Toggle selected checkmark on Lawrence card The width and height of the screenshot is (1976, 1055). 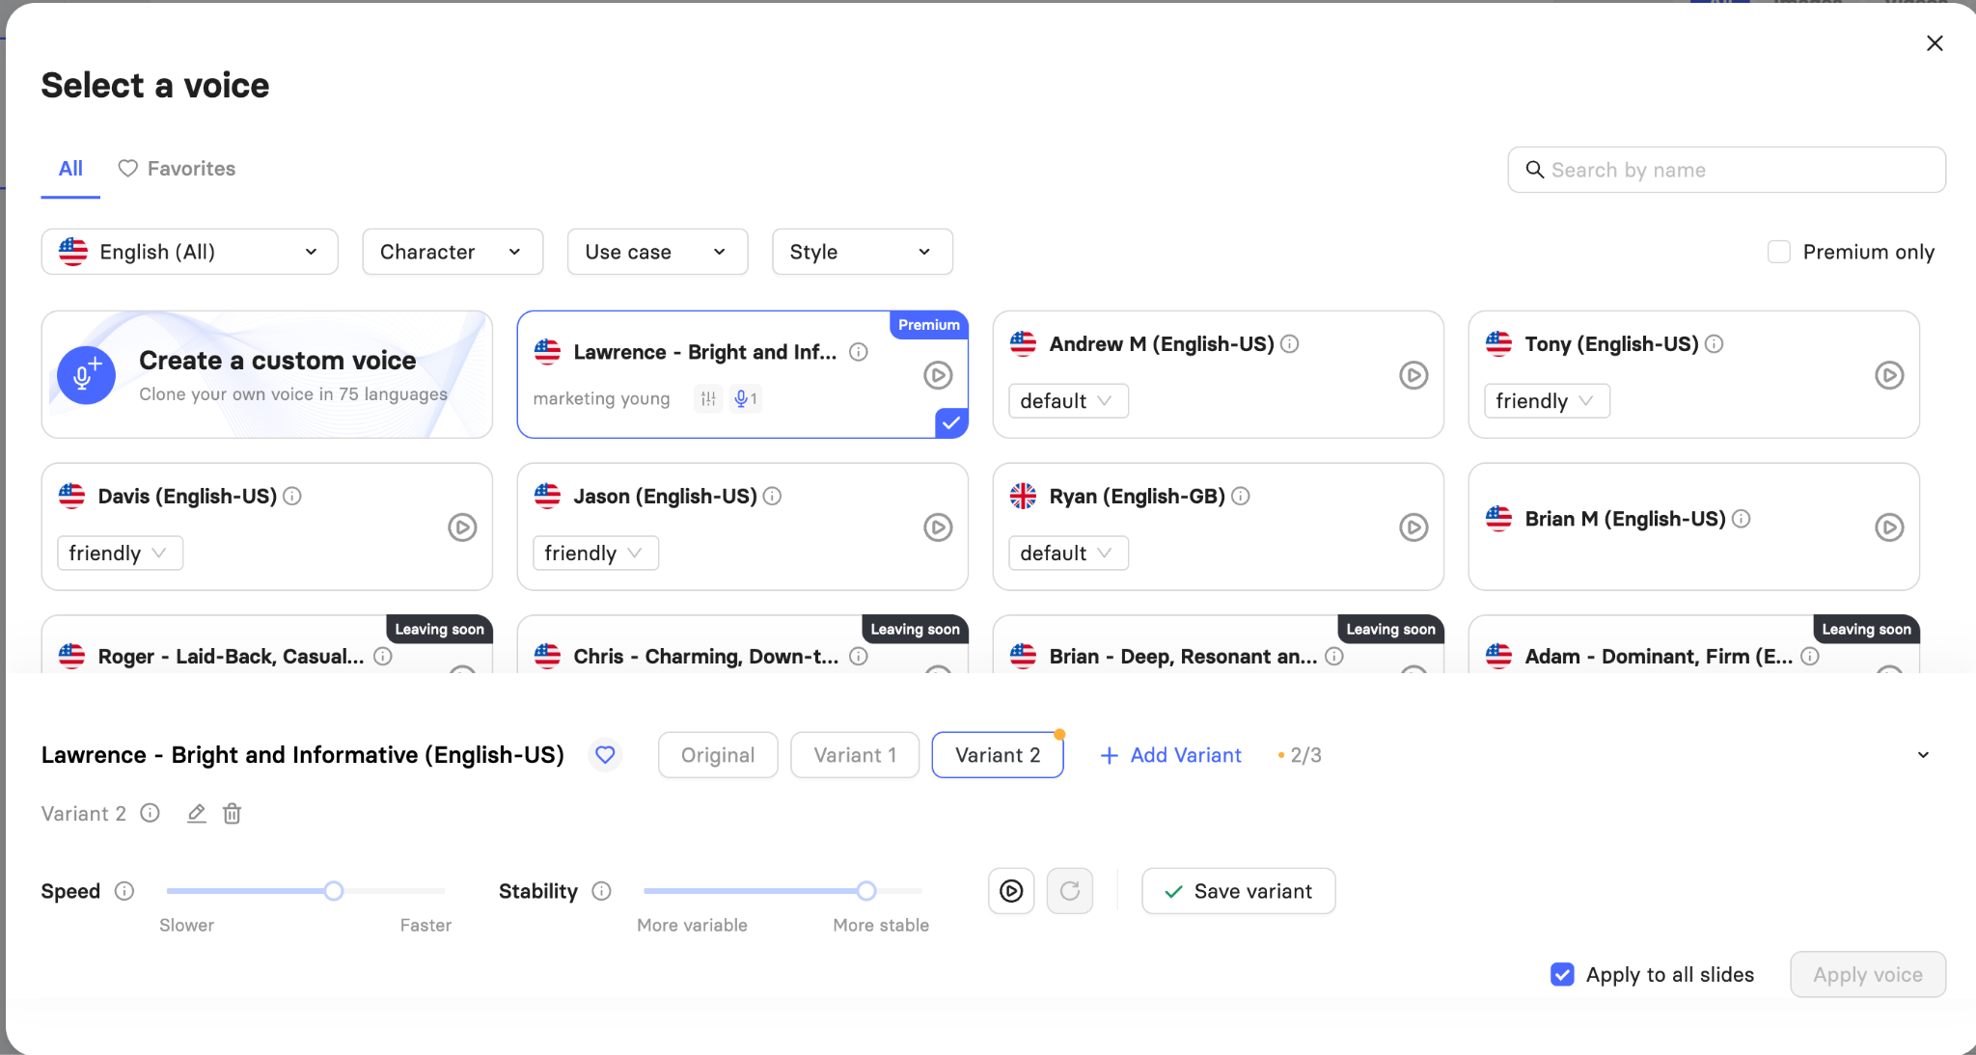pyautogui.click(x=951, y=422)
